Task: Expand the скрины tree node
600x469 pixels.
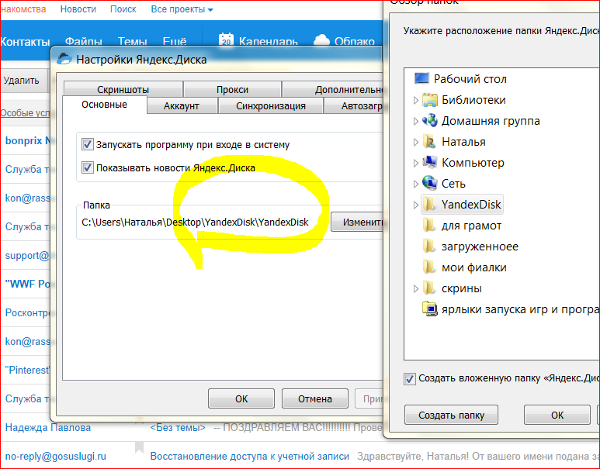Action: click(416, 288)
